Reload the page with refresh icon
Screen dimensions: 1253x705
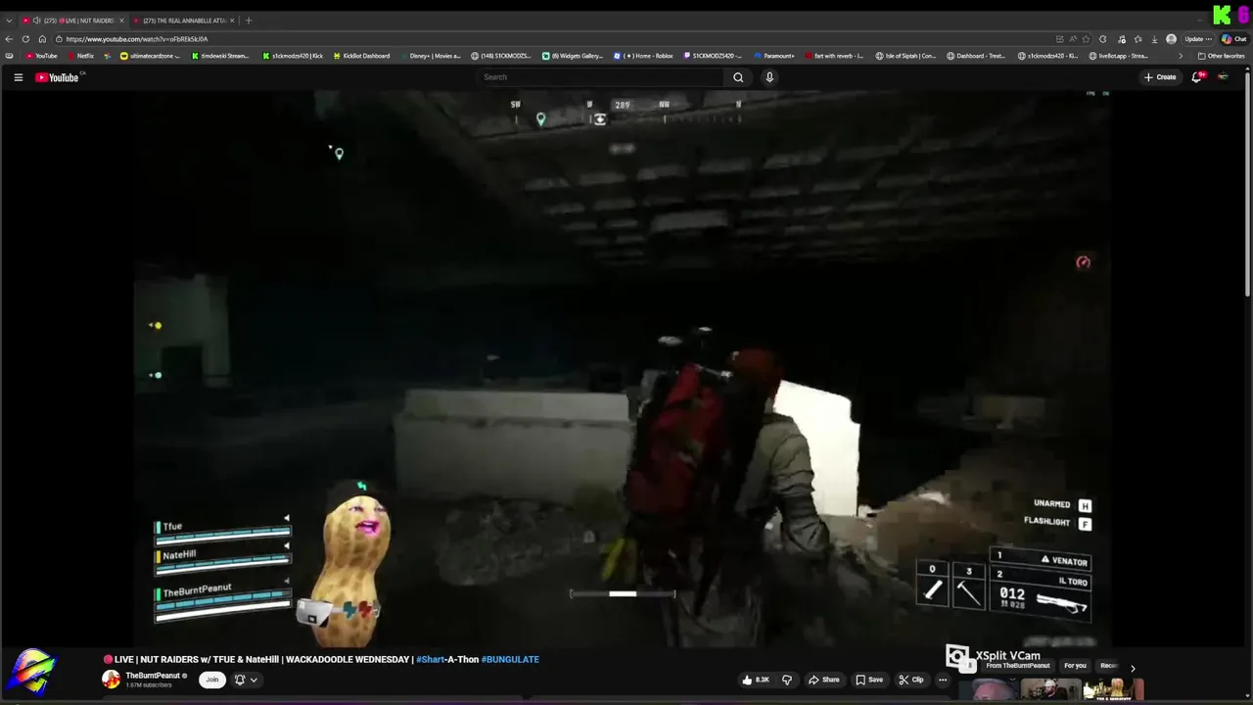pos(25,39)
